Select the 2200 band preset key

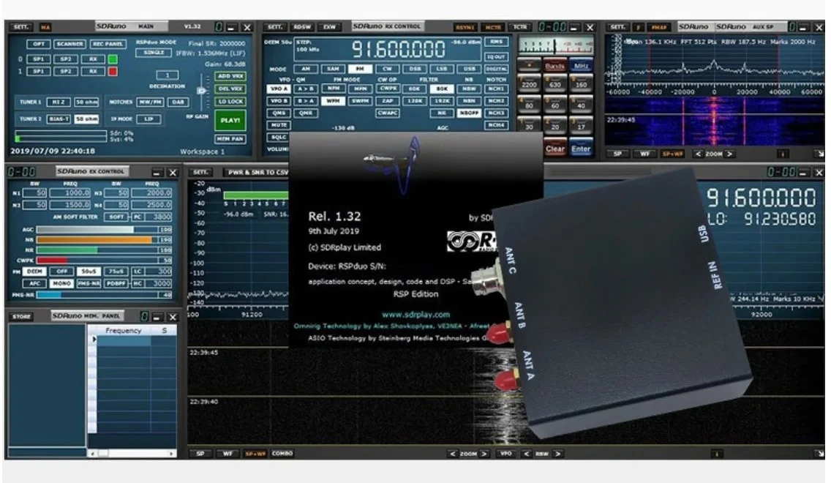[x=528, y=86]
